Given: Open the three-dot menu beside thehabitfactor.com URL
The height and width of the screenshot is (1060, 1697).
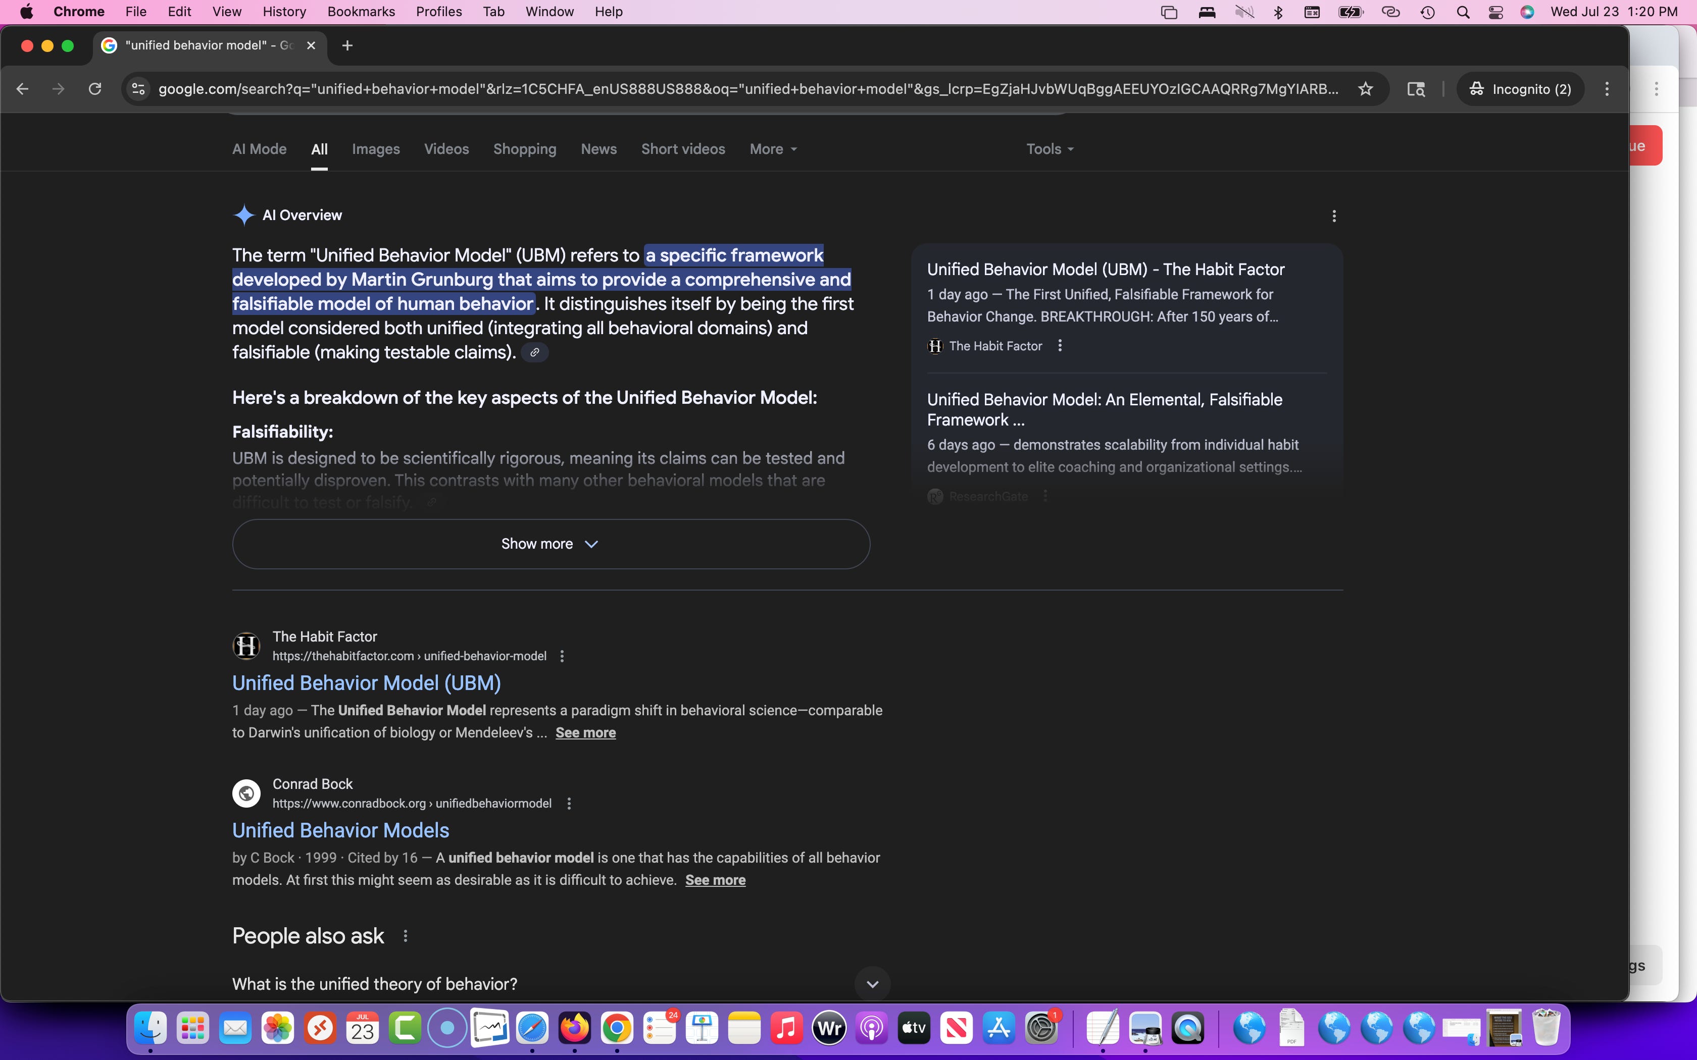Looking at the screenshot, I should pos(562,656).
